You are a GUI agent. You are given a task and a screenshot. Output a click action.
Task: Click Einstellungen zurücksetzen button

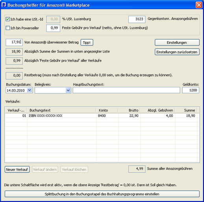point(177,52)
